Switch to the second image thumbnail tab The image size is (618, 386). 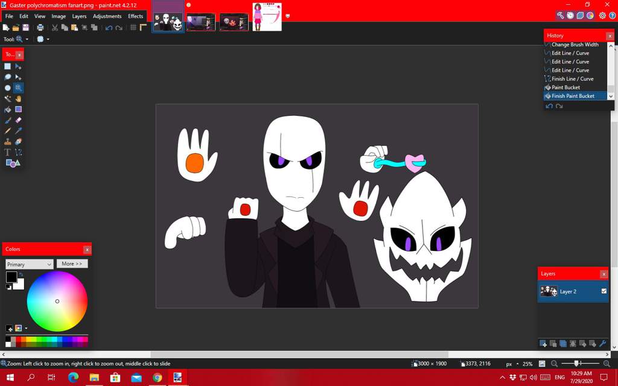click(201, 22)
